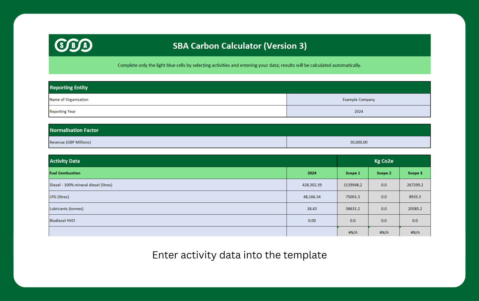Edit the Example Company cell
The image size is (479, 301).
pyautogui.click(x=359, y=100)
